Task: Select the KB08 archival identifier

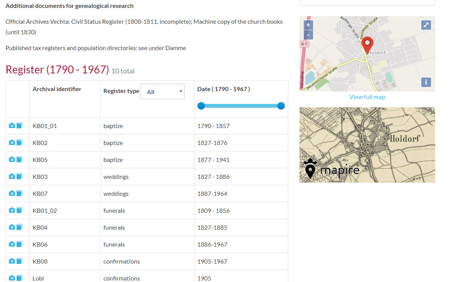Action: click(40, 262)
